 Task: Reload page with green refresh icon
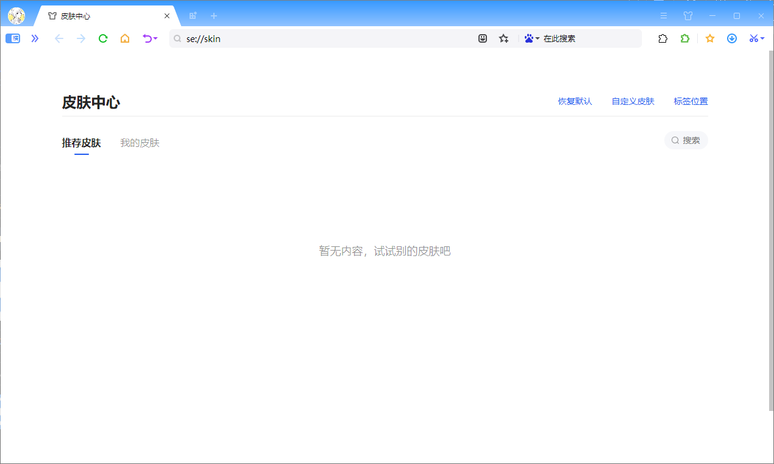click(x=103, y=38)
